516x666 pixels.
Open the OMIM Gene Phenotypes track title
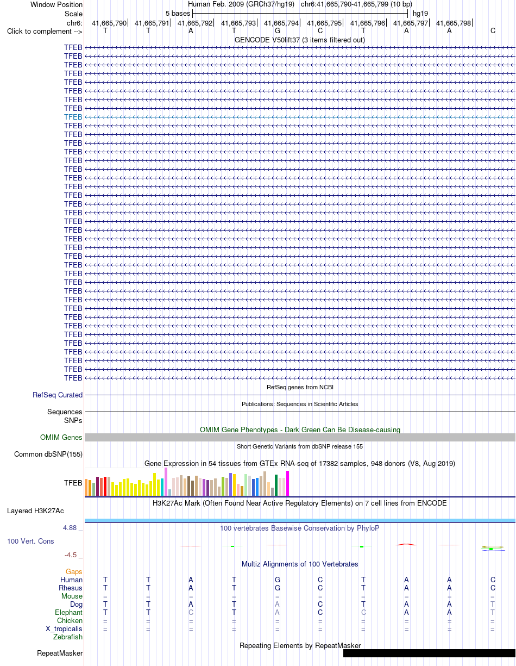300,430
